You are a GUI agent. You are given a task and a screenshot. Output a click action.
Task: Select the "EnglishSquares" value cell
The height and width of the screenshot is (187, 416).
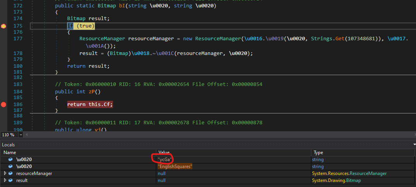click(x=175, y=166)
